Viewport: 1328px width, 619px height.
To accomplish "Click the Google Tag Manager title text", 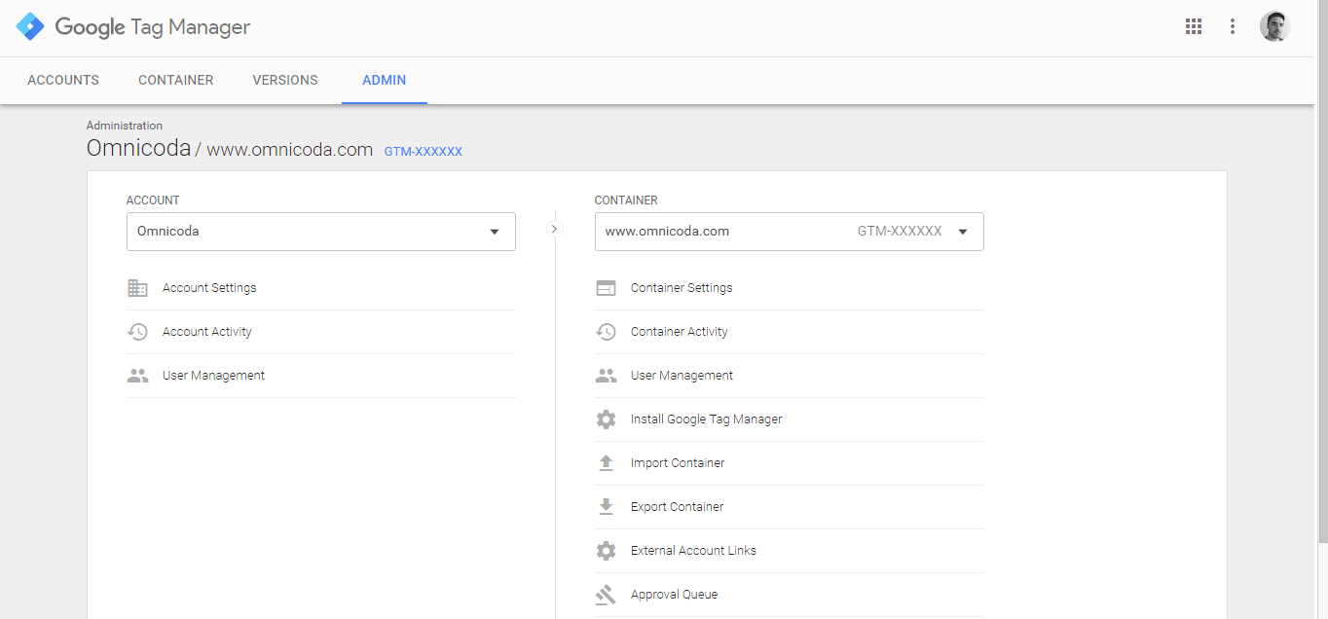I will click(153, 27).
